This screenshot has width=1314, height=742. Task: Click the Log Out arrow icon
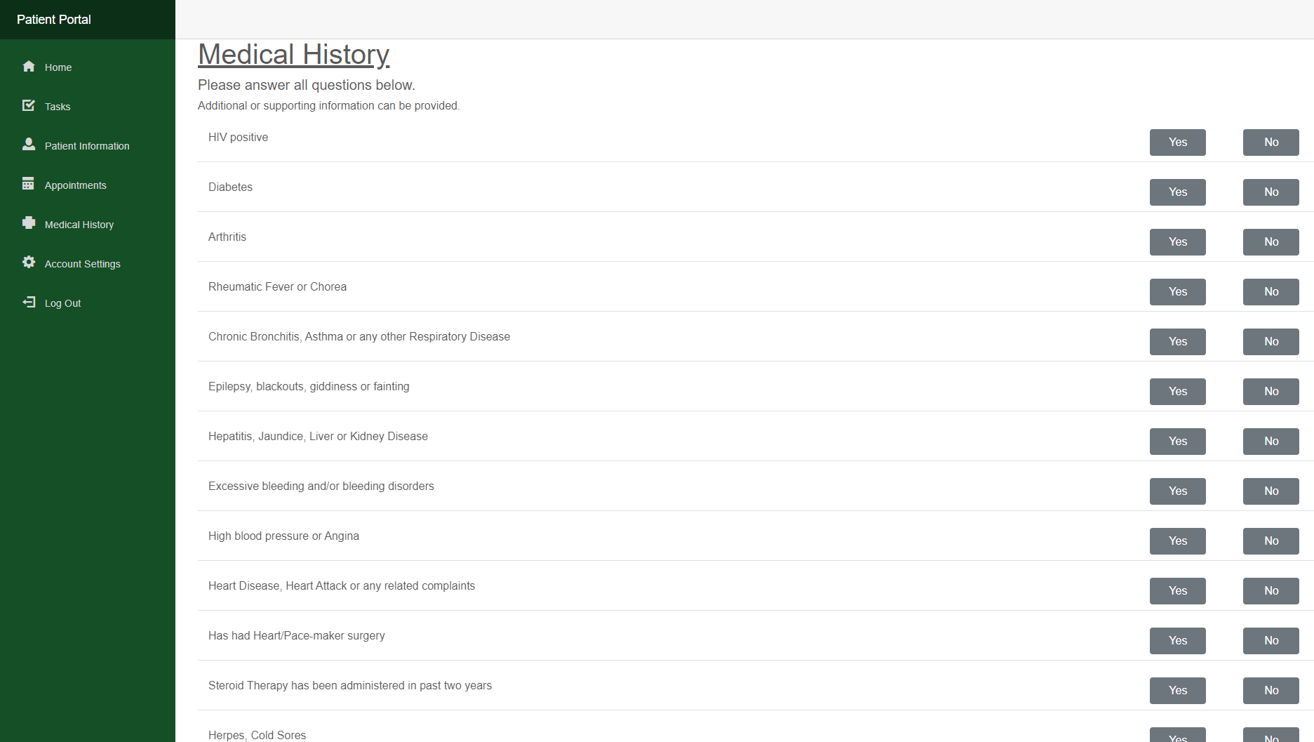29,302
